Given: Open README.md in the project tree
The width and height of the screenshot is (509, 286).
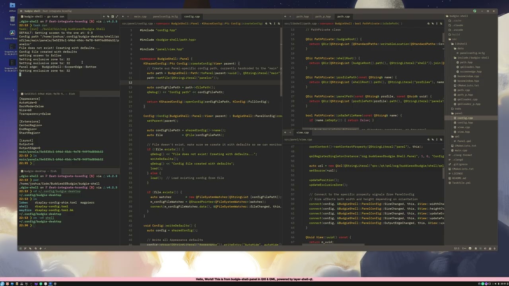Looking at the screenshot, I should (457, 178).
